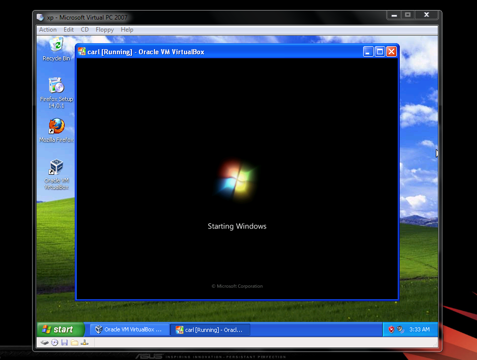Close the carl VirtualBox window
Screen dimensions: 477x360
pyautogui.click(x=392, y=52)
